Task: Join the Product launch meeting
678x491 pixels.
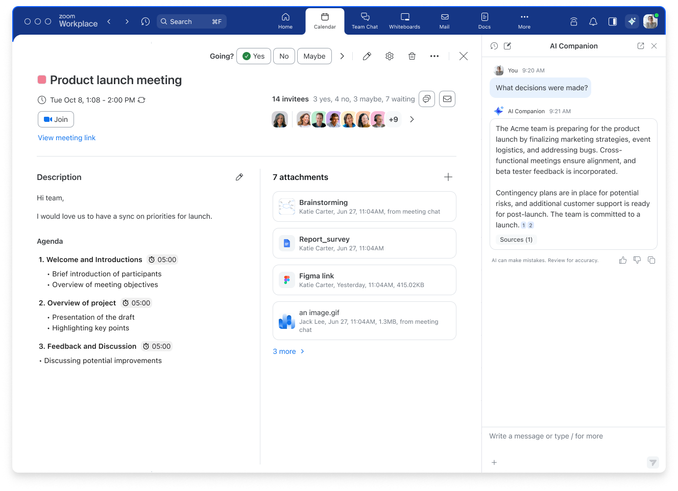Action: (56, 119)
